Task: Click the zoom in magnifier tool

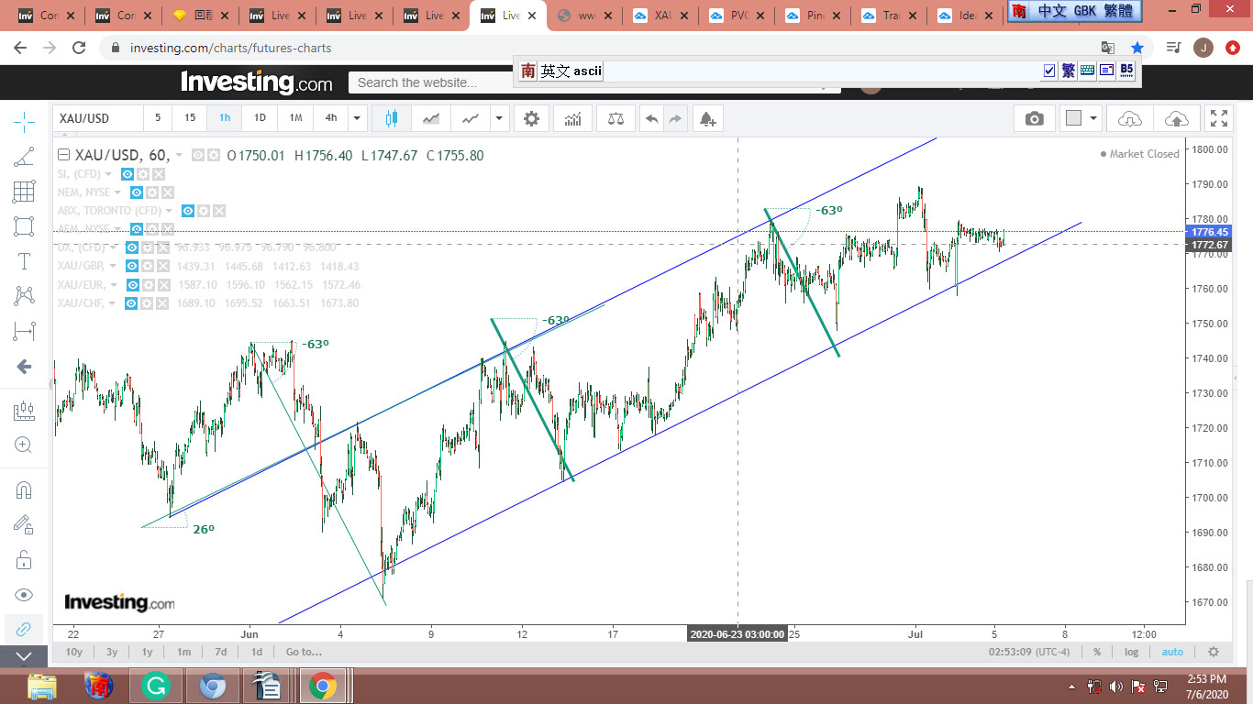Action: click(x=24, y=445)
